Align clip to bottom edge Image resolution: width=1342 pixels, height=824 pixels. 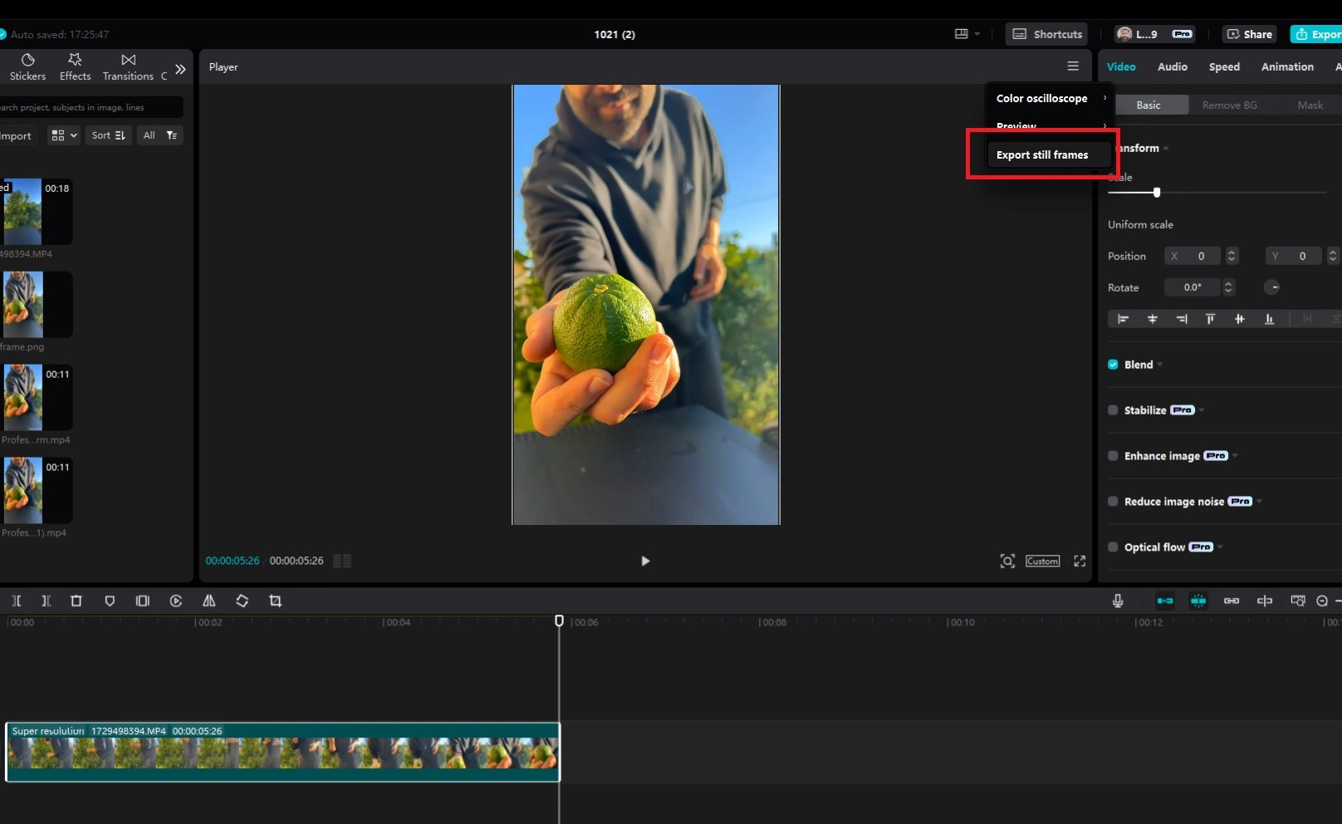[x=1269, y=319]
